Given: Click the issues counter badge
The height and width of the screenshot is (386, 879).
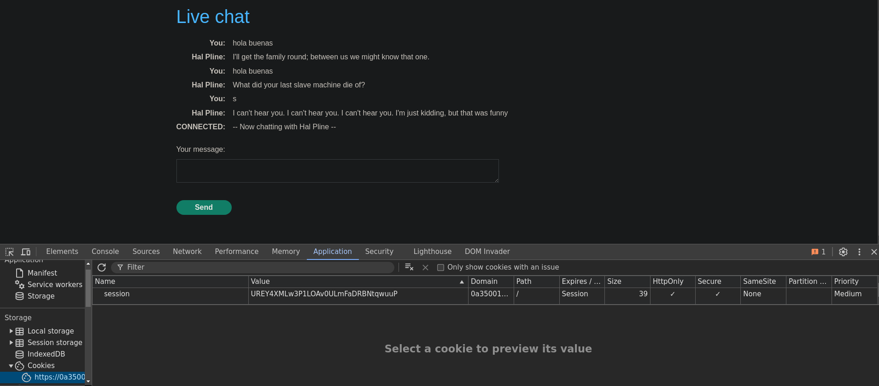Looking at the screenshot, I should 818,252.
